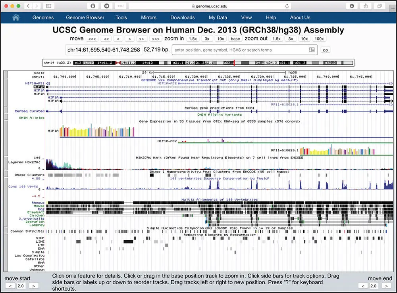
Task: Click the red marker on the chr14 ideogram
Action: (x=234, y=63)
